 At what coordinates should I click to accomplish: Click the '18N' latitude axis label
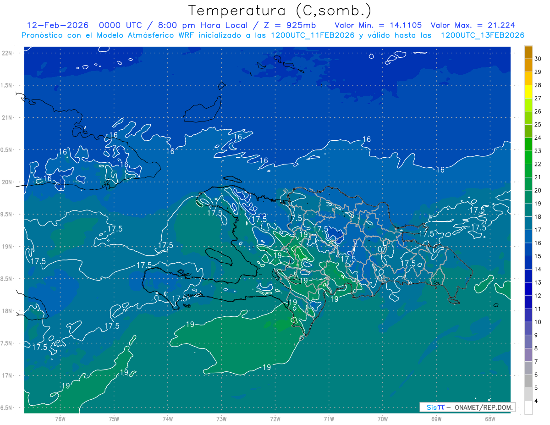7,311
